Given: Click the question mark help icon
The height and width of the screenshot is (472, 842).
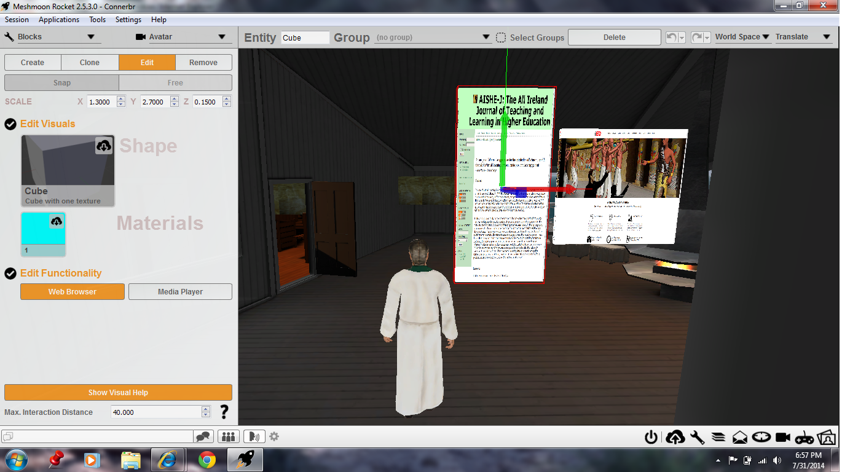Looking at the screenshot, I should point(224,412).
